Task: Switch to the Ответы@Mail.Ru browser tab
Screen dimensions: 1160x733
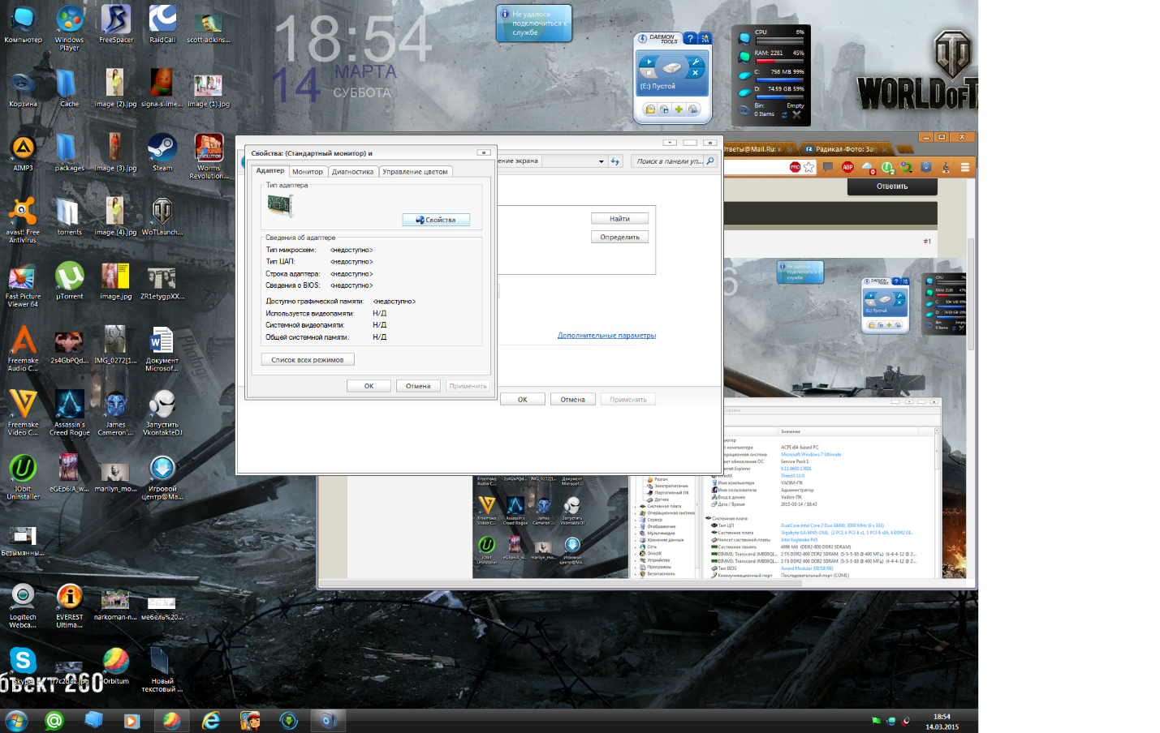Action: click(753, 149)
